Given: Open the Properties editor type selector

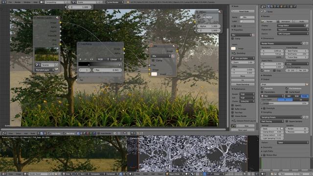Looking at the screenshot, I should click(263, 6).
